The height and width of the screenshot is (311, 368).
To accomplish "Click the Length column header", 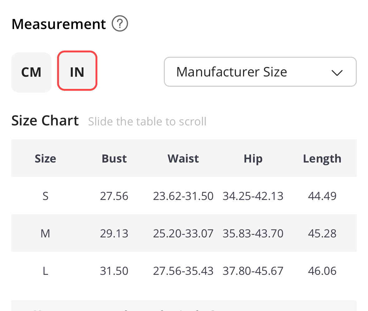I will (322, 158).
